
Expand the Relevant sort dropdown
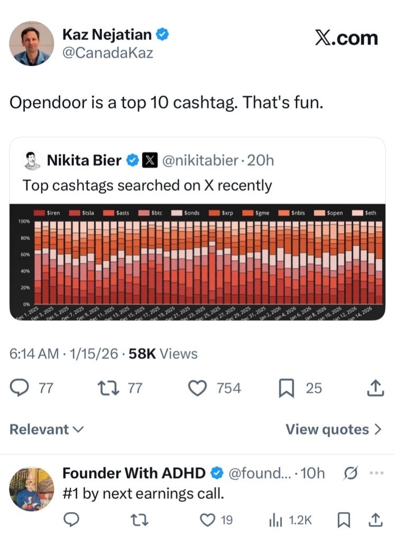click(x=47, y=429)
